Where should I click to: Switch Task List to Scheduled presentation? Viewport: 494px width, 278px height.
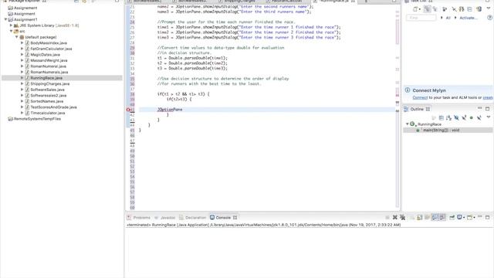click(x=435, y=9)
